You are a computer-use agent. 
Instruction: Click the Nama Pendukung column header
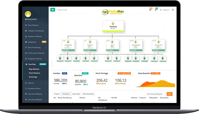64,98
